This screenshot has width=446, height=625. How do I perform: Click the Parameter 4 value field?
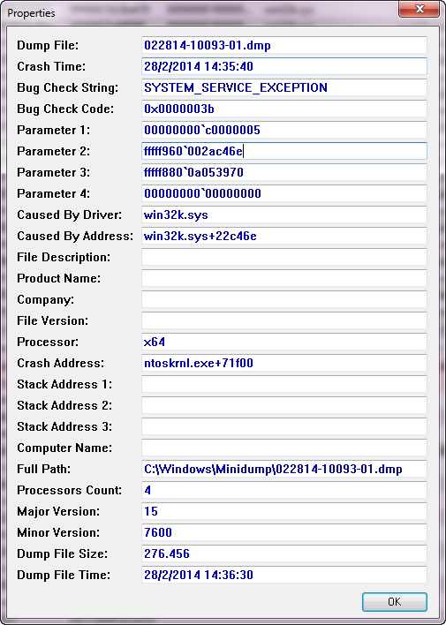(x=284, y=193)
